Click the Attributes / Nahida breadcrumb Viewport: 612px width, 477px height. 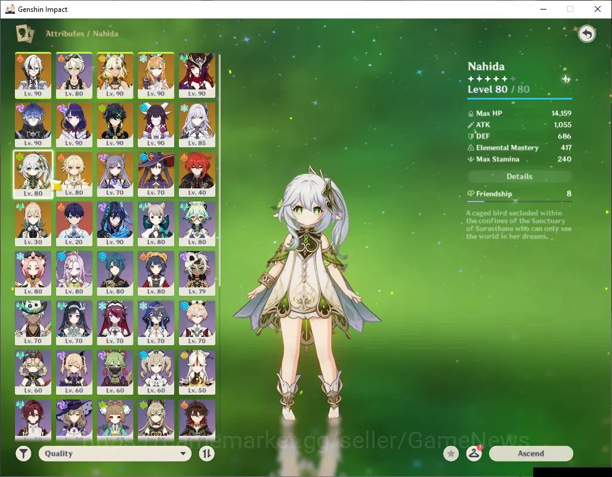[x=82, y=33]
